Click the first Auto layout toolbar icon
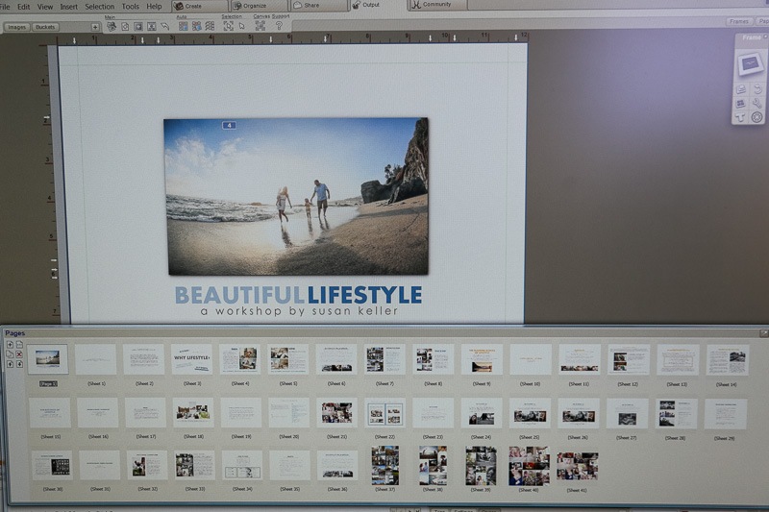The width and height of the screenshot is (769, 512). (183, 26)
